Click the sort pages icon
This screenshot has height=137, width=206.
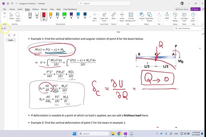(x=14, y=35)
